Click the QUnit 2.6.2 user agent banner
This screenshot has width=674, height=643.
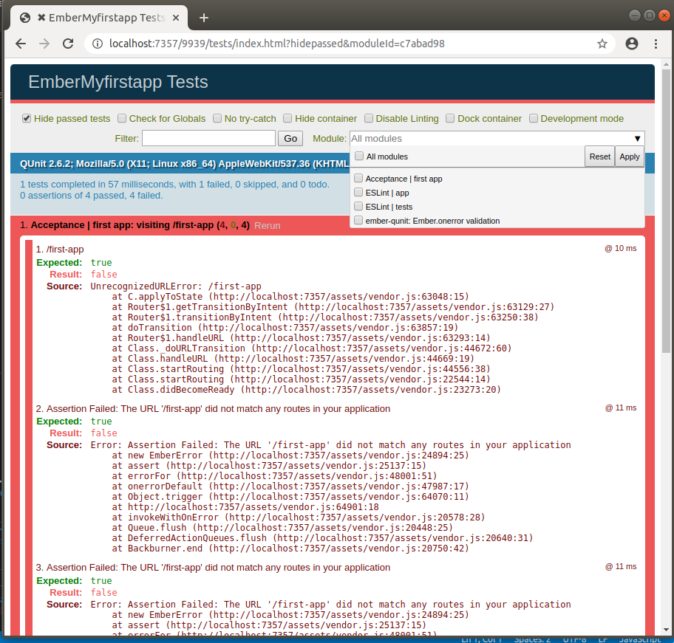coord(185,164)
